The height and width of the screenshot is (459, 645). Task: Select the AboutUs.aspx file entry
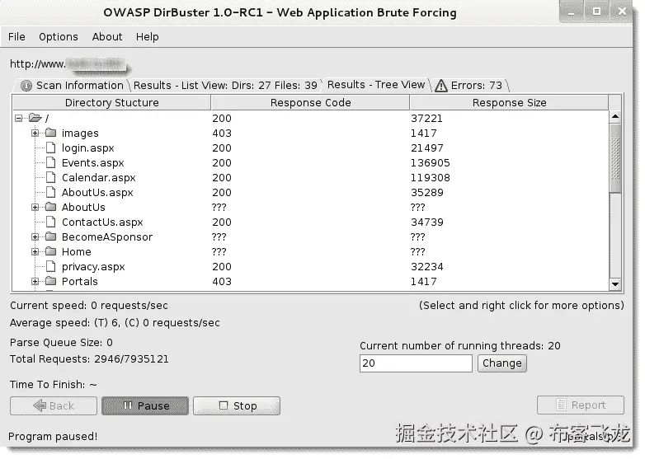pos(97,192)
